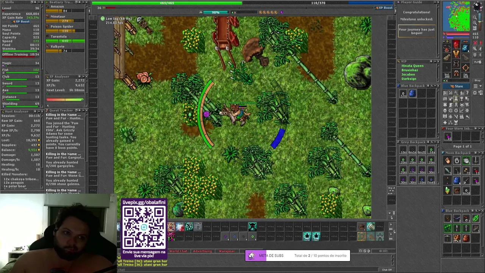
Task: Collapse the Quest Tracker panel
Action: point(83,110)
